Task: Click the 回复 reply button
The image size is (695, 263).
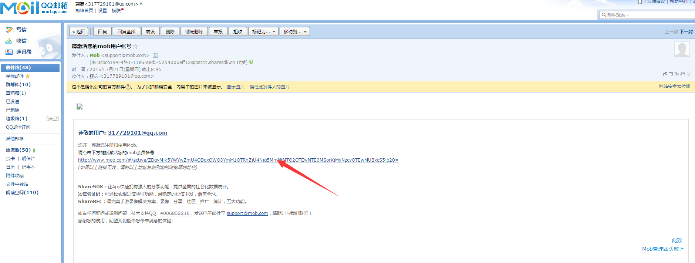Action: pos(102,32)
